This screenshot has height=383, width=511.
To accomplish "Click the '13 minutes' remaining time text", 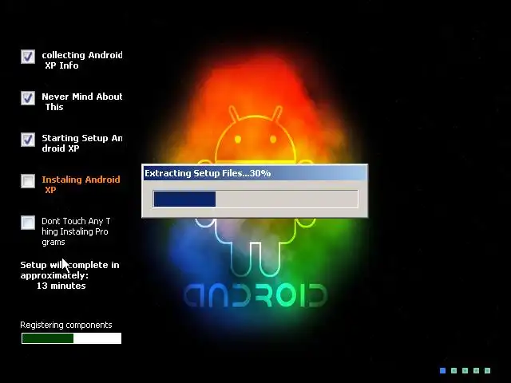I will point(61,286).
